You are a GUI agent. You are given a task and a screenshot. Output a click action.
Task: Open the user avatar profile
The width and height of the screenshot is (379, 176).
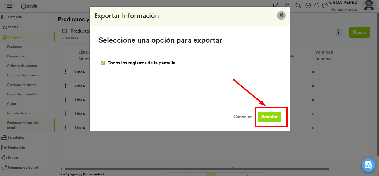[x=369, y=5]
